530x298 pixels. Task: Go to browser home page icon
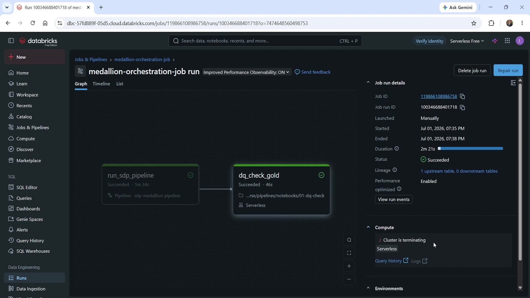45,23
